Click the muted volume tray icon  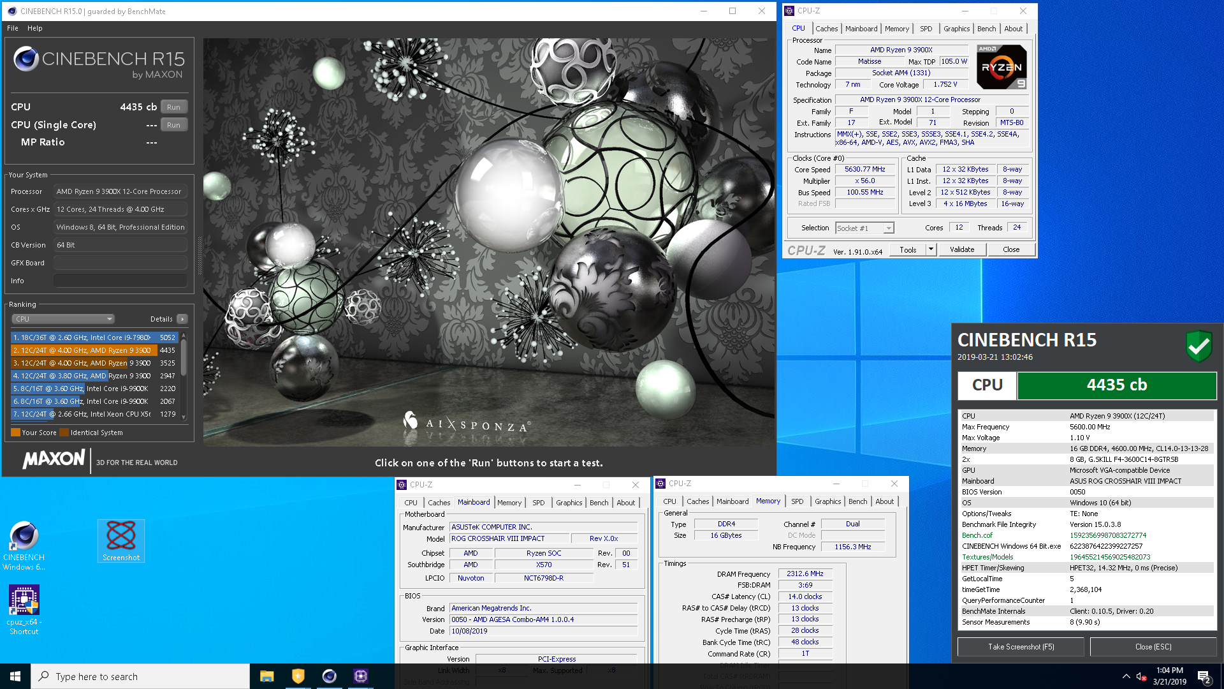pyautogui.click(x=1142, y=677)
